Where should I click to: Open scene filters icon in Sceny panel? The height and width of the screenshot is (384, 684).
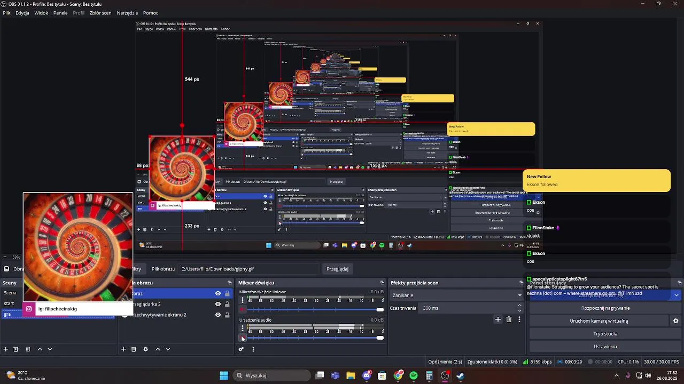(28, 349)
